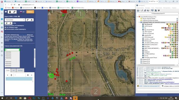Click TeamSpeak disconnect plug icon
179x100 pixels.
[x=142, y=11]
